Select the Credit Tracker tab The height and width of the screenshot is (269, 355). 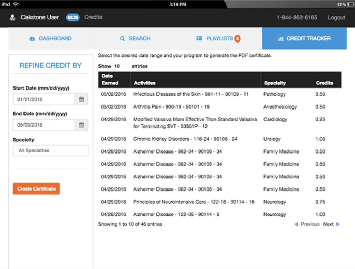pos(304,38)
